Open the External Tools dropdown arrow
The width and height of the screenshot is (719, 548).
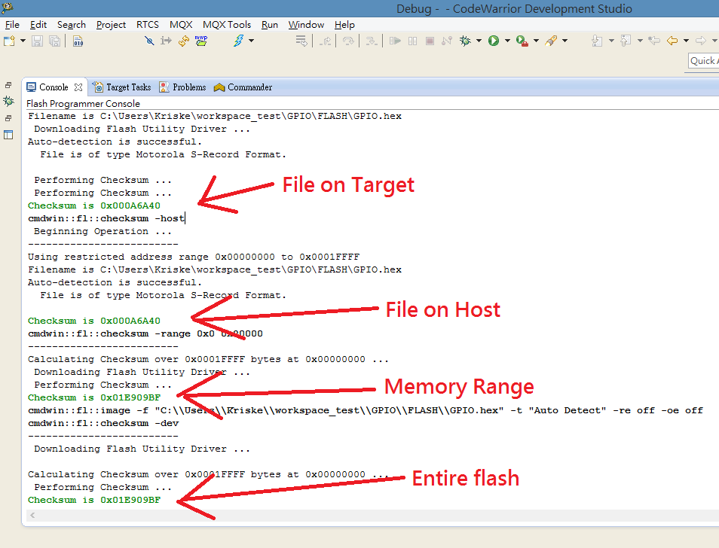(x=536, y=41)
